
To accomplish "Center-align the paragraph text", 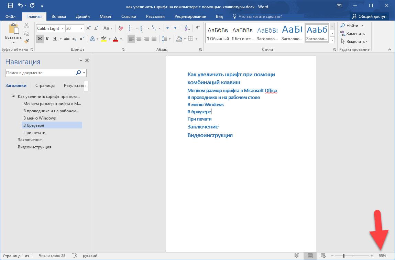I will click(139, 39).
